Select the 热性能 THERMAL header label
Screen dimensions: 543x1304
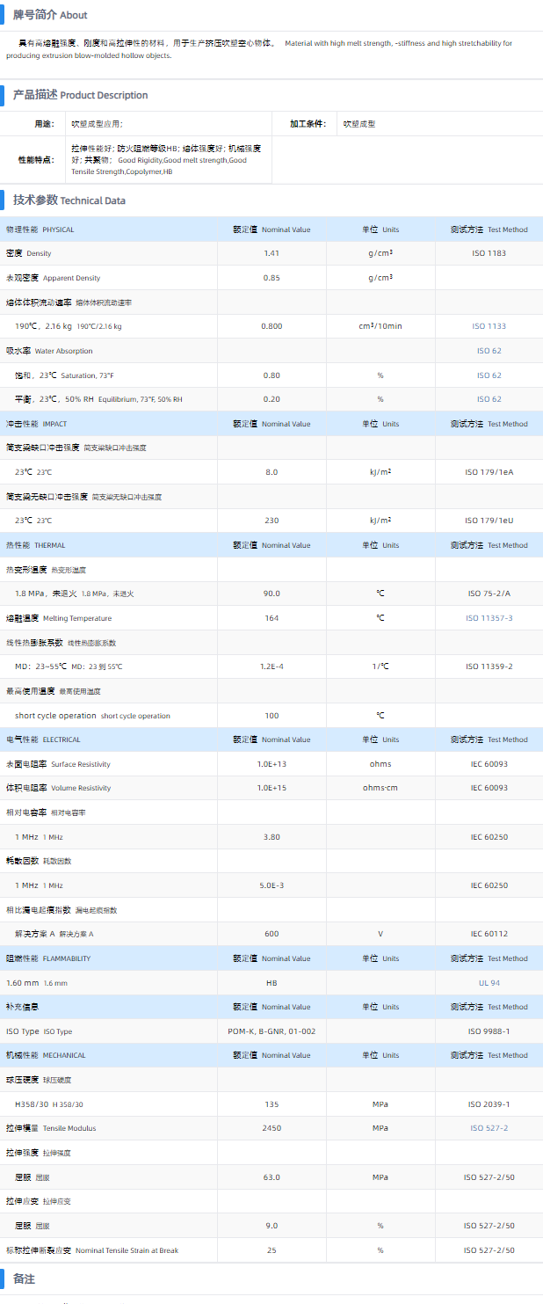(x=36, y=545)
